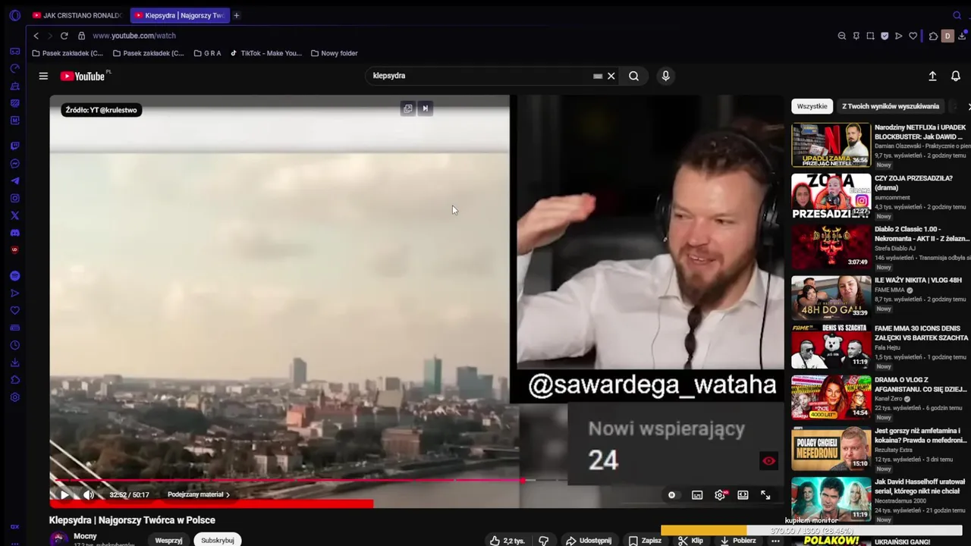Image resolution: width=971 pixels, height=546 pixels.
Task: Open more actions three-dot menu
Action: [775, 541]
